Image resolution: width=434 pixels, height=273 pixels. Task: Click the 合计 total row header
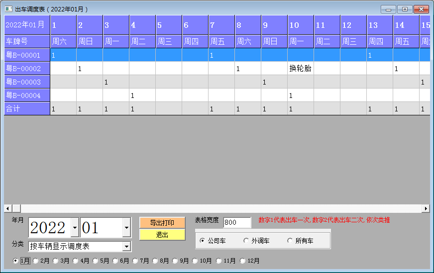[x=27, y=108]
